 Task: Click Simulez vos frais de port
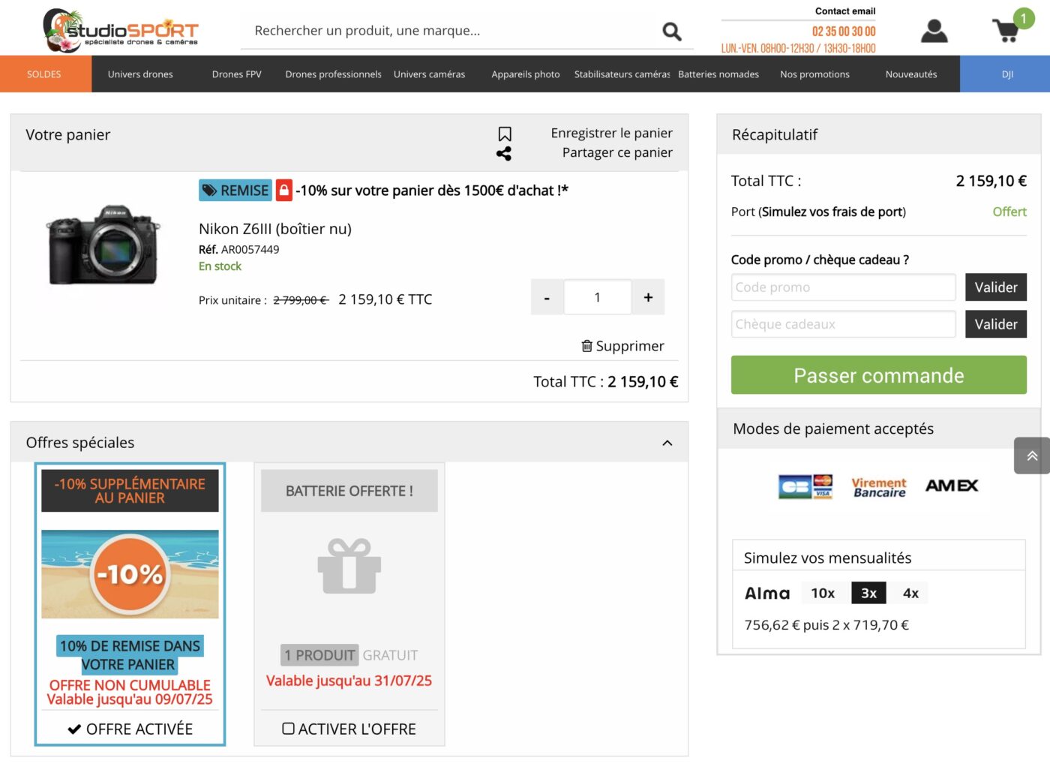coord(833,212)
